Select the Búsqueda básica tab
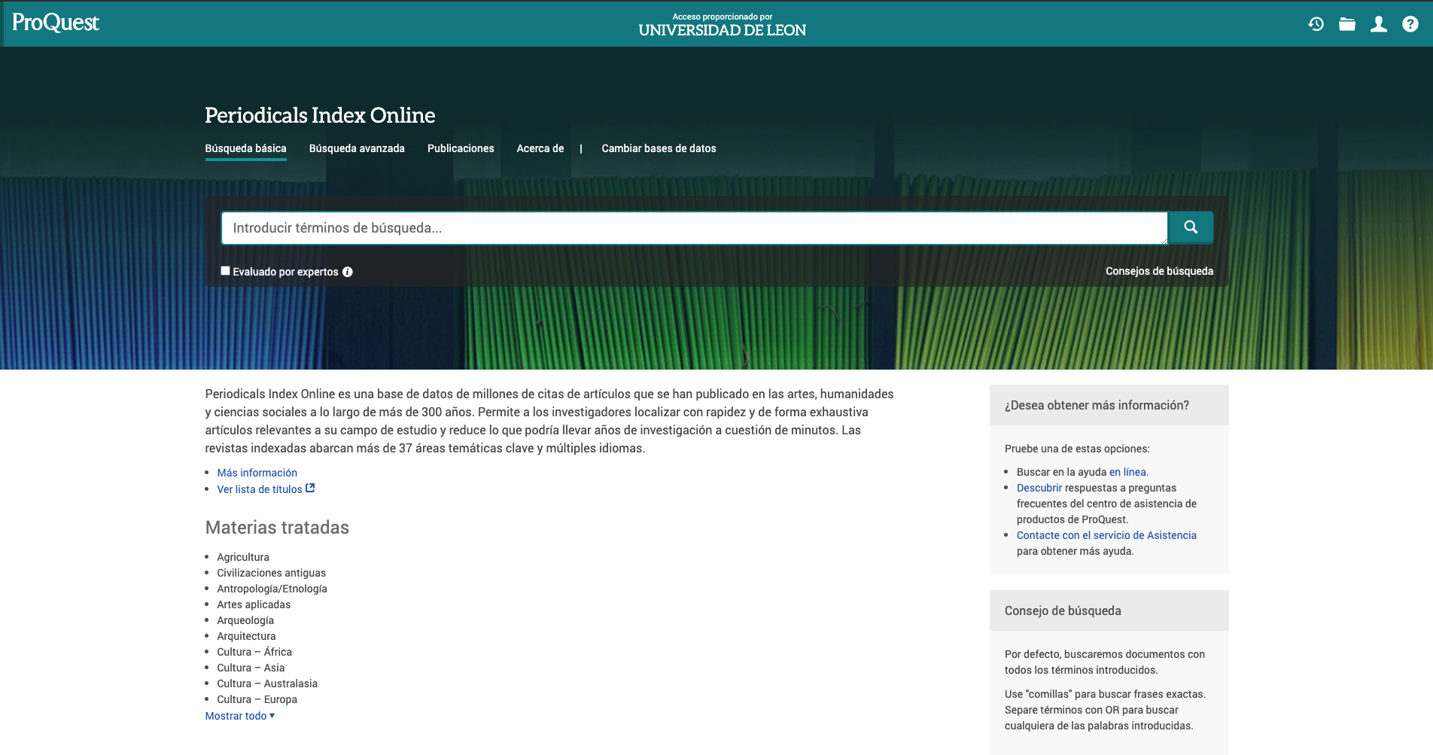Image resolution: width=1433 pixels, height=755 pixels. click(x=245, y=148)
